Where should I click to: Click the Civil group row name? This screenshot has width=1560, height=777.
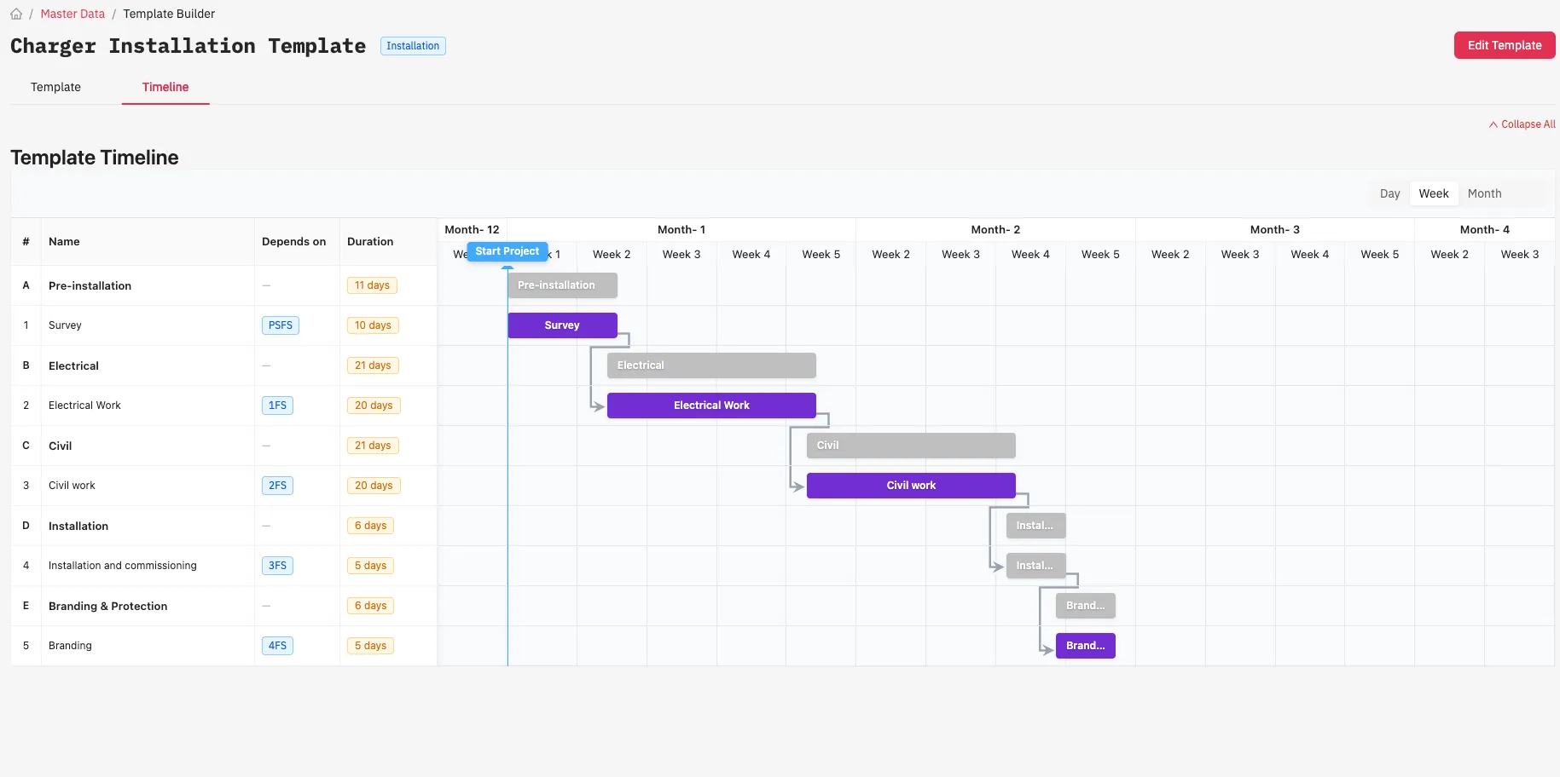tap(60, 446)
